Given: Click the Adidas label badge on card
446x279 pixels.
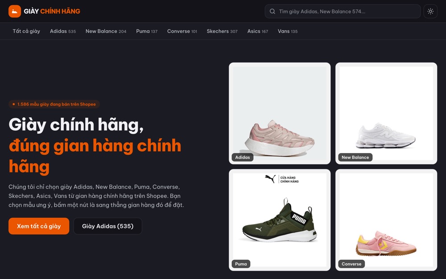Looking at the screenshot, I should point(242,158).
